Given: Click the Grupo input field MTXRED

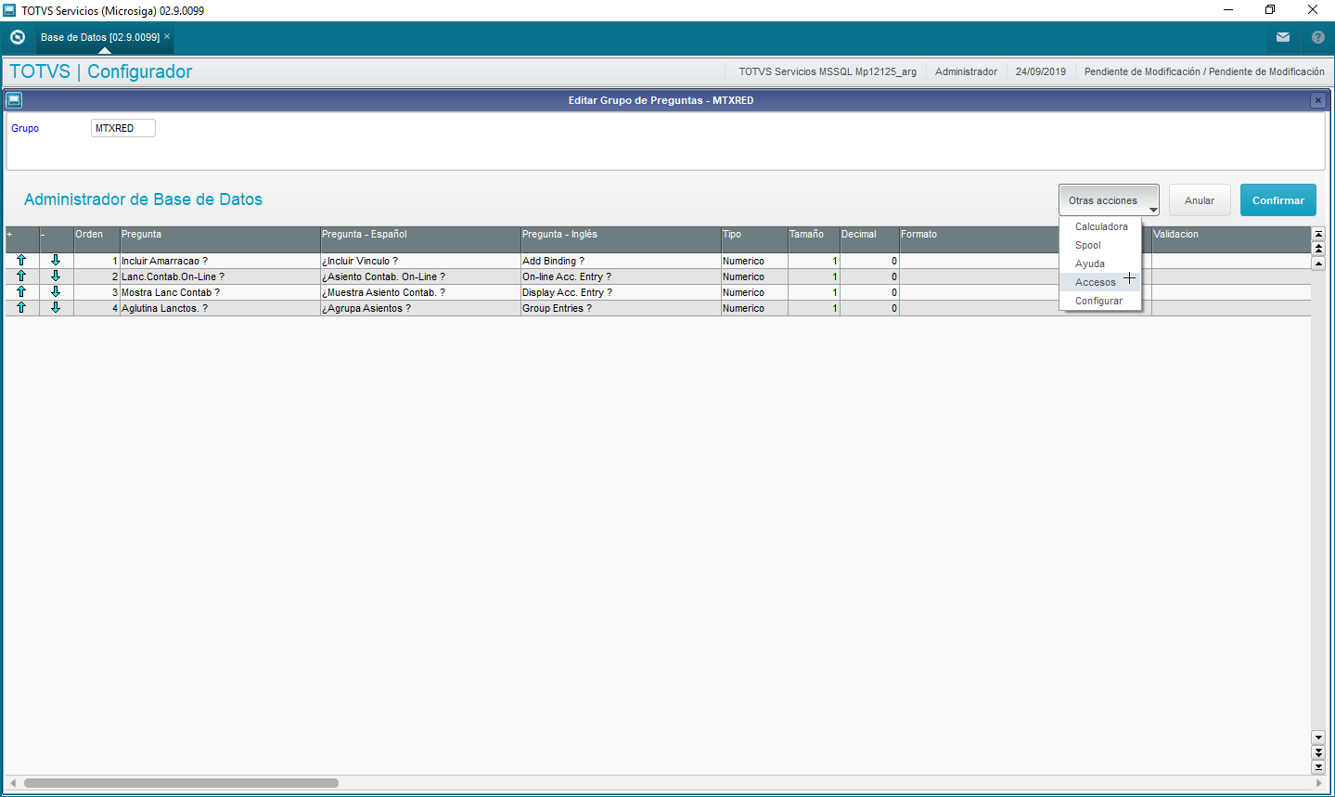Looking at the screenshot, I should tap(123, 128).
